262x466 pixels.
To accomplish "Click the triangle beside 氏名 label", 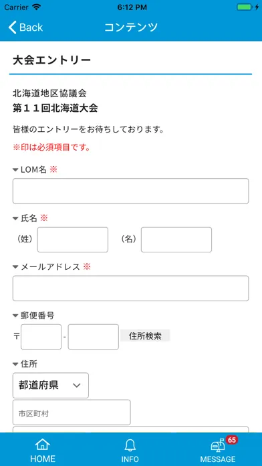I will click(15, 219).
